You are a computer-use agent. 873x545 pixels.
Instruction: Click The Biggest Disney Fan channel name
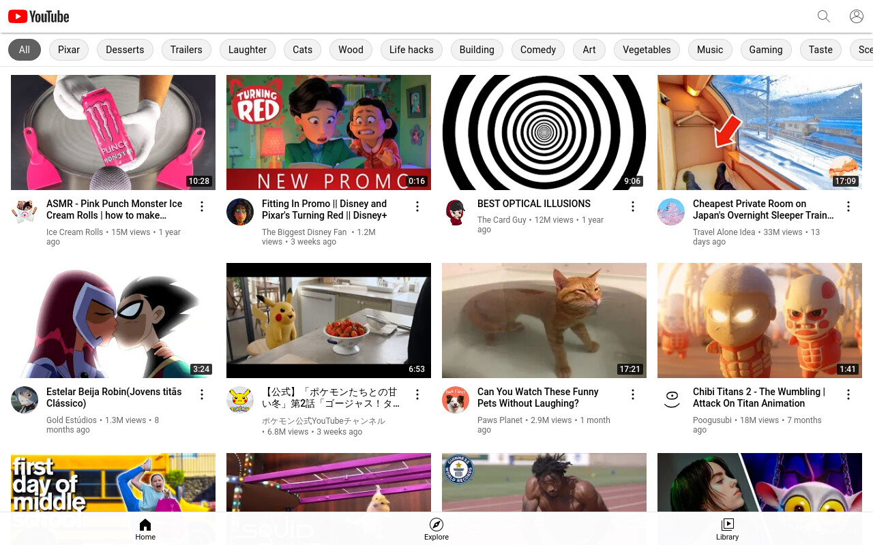[x=304, y=232]
